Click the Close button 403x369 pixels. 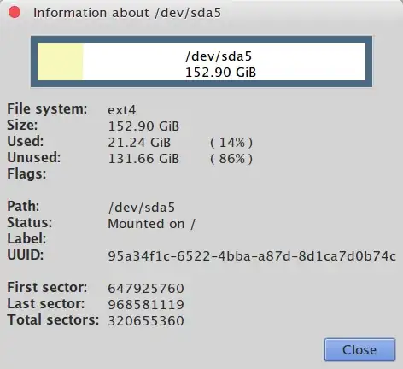click(359, 350)
